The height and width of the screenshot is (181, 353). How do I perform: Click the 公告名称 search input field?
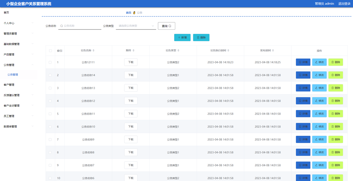[80, 26]
